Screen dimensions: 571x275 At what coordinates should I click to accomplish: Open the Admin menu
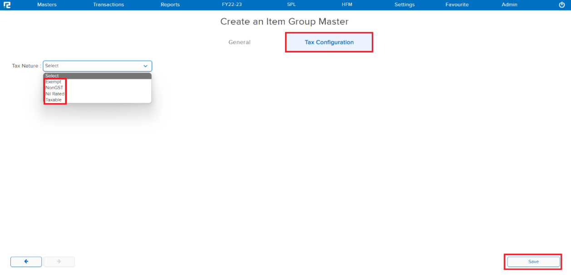[x=509, y=5]
